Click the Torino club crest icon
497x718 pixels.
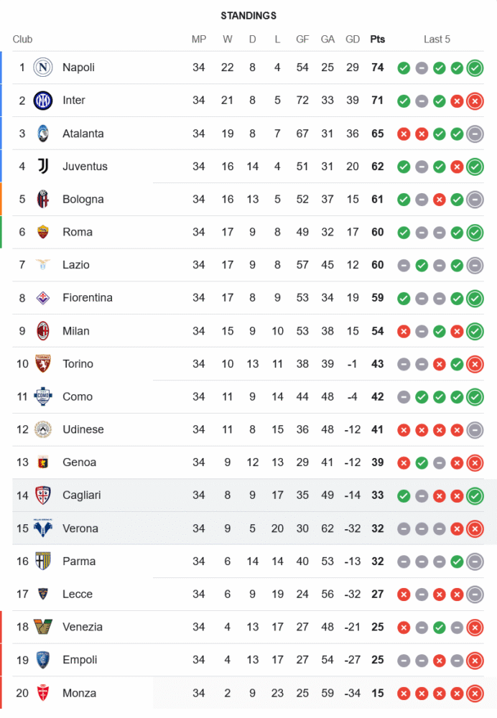point(43,364)
